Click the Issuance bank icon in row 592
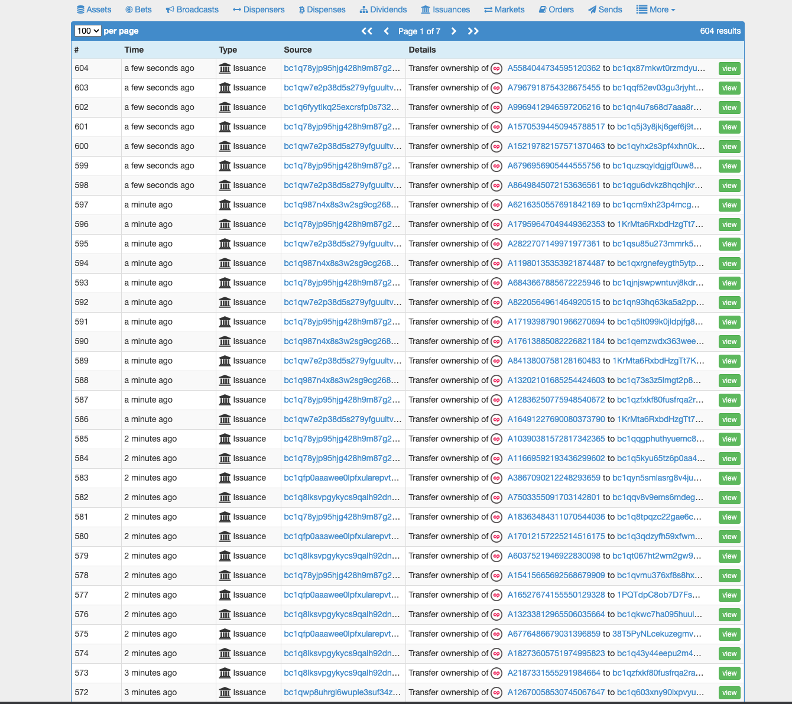This screenshot has width=792, height=704. click(225, 302)
